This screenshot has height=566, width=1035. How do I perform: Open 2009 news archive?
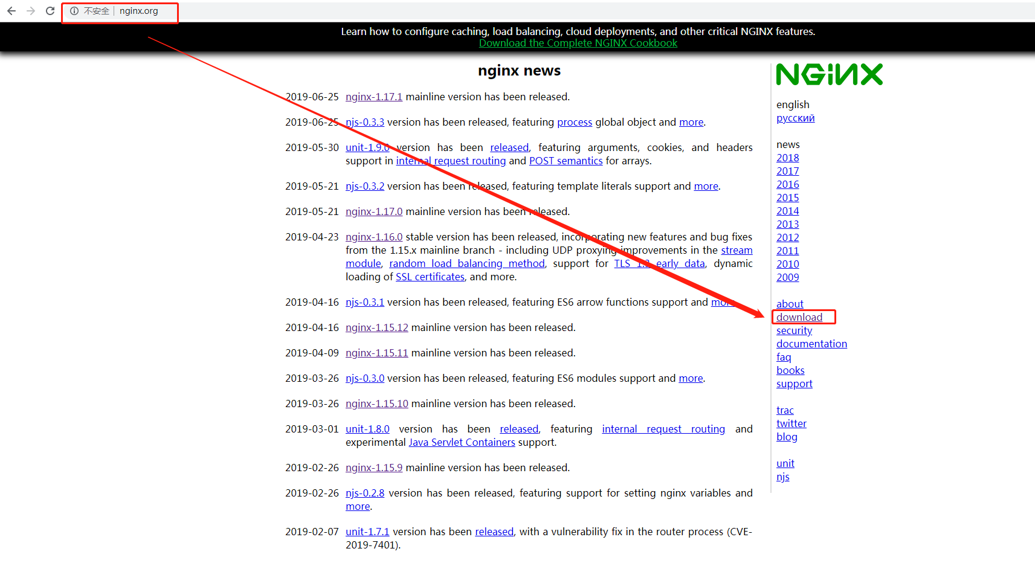tap(787, 277)
